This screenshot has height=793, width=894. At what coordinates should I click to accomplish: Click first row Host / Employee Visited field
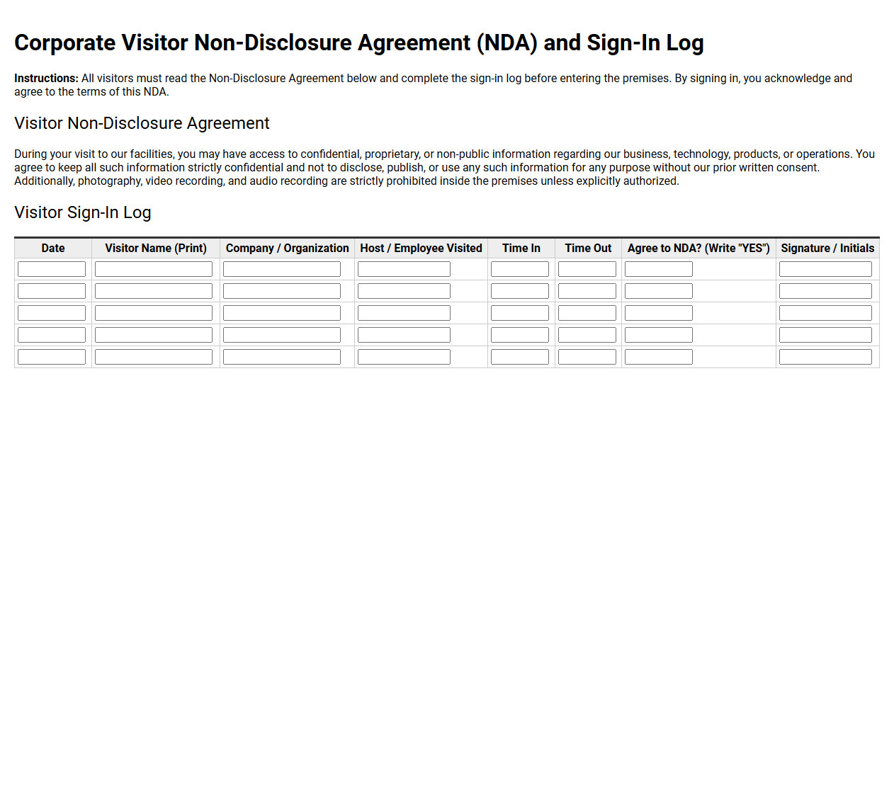[404, 269]
